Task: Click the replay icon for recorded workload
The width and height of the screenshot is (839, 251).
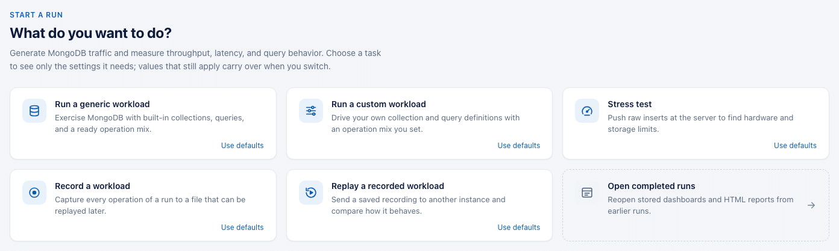Action: click(311, 193)
